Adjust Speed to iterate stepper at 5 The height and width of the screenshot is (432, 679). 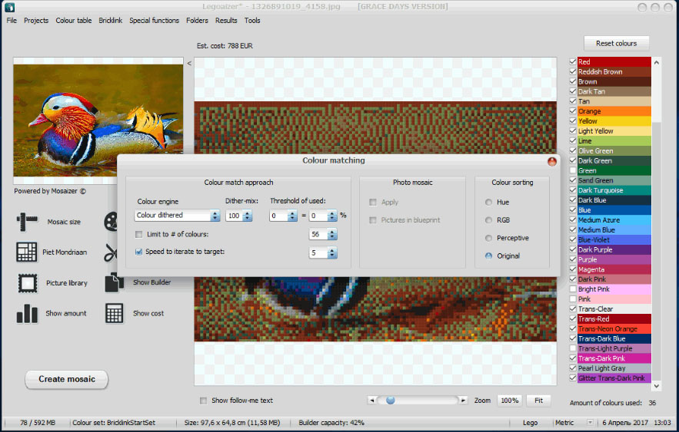[x=332, y=252]
